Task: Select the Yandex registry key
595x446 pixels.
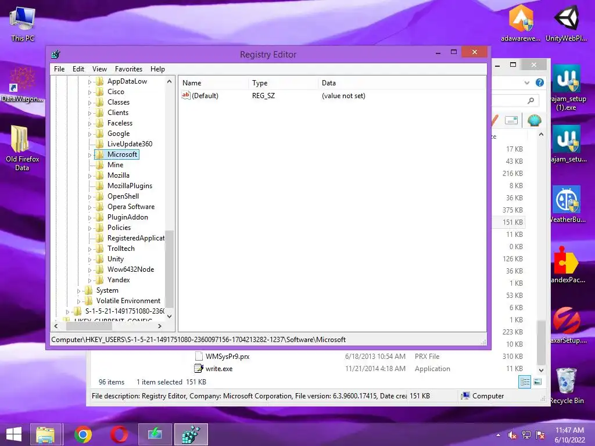Action: click(x=119, y=279)
